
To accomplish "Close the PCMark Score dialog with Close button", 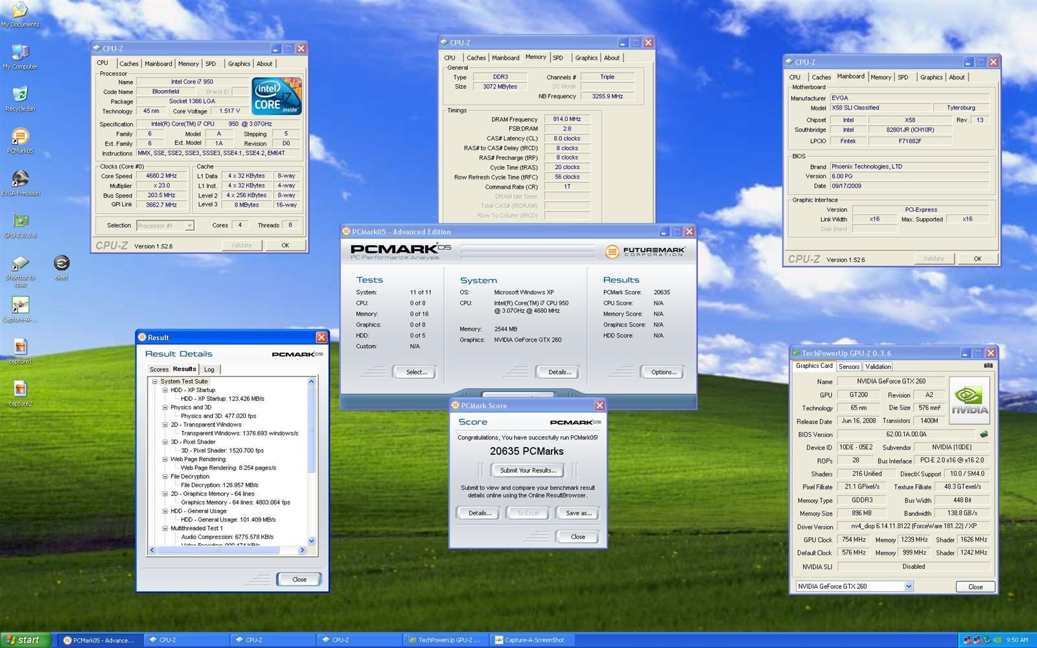I will point(578,537).
